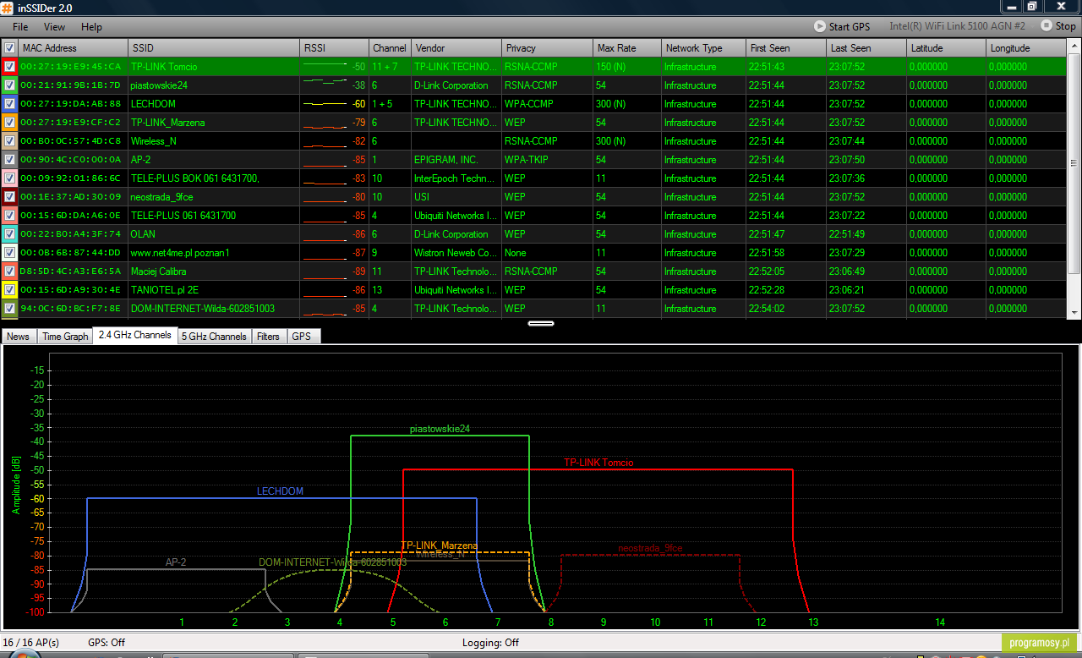Sort by RSSI column header
This screenshot has width=1082, height=658.
[x=334, y=48]
